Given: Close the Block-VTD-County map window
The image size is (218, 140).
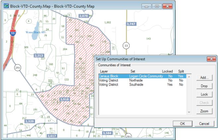Looking at the screenshot, I should tap(168, 6).
